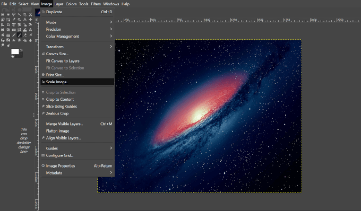
Task: Reset colors to default black and white
Action: 12,56
